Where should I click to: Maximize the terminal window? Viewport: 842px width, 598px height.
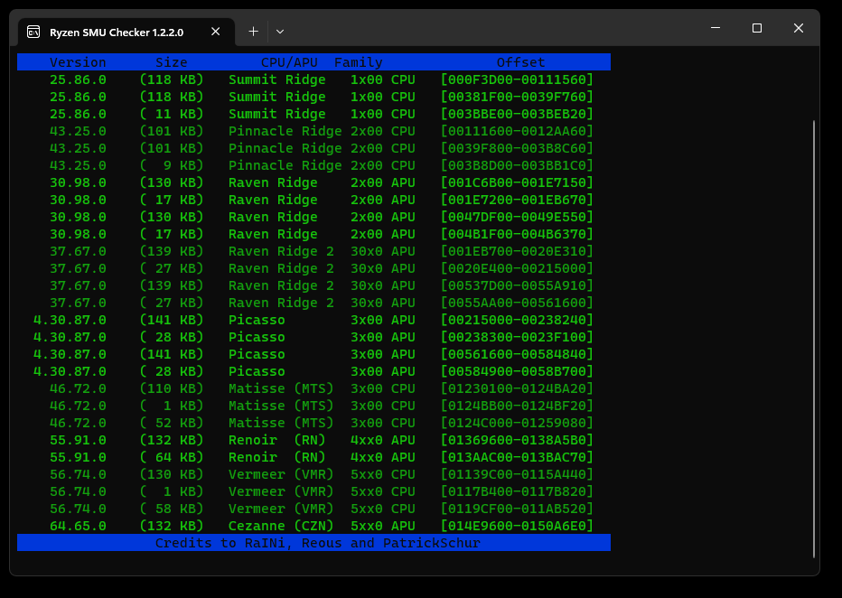point(756,28)
